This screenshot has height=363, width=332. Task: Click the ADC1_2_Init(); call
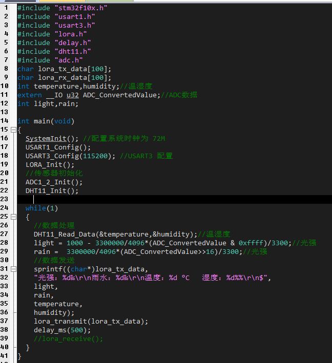(x=54, y=182)
